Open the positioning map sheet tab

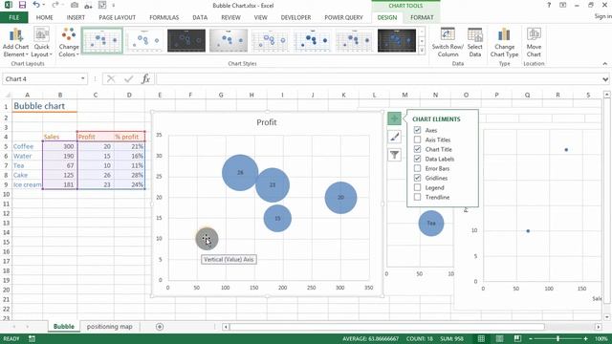tap(109, 327)
